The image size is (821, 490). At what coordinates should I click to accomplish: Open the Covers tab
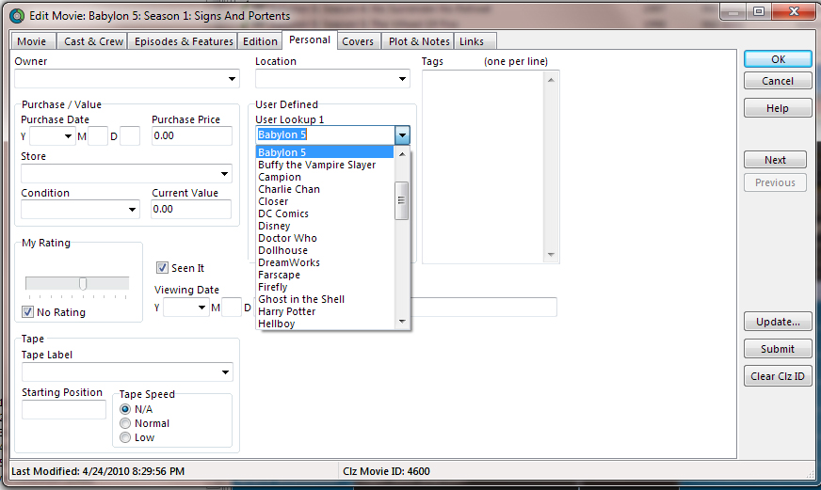(x=358, y=41)
